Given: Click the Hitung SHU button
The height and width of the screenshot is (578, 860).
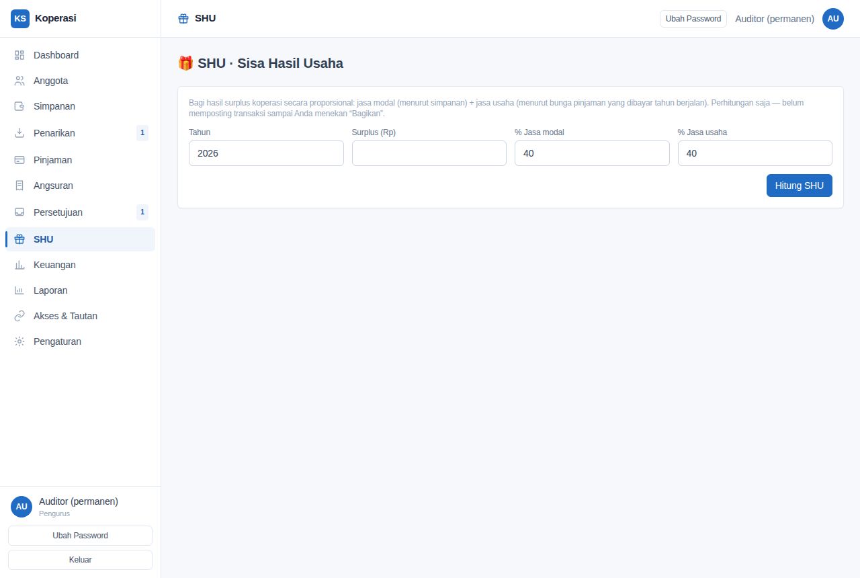Looking at the screenshot, I should tap(800, 185).
